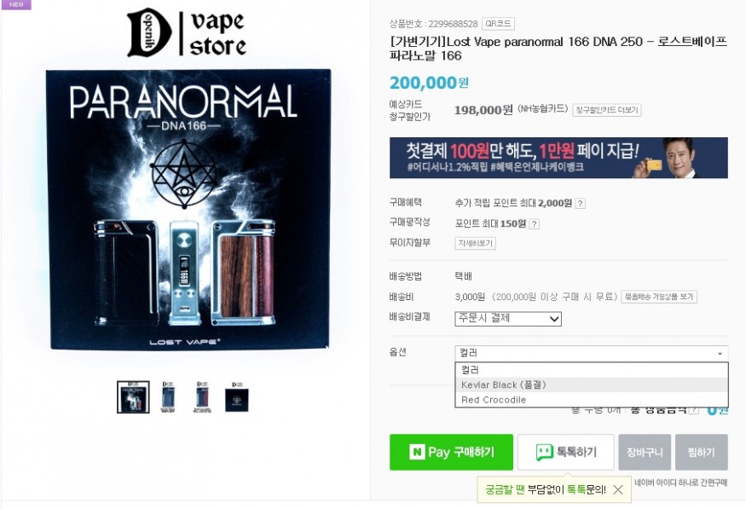Click 자세히보기 for 무이자할부

click(475, 243)
